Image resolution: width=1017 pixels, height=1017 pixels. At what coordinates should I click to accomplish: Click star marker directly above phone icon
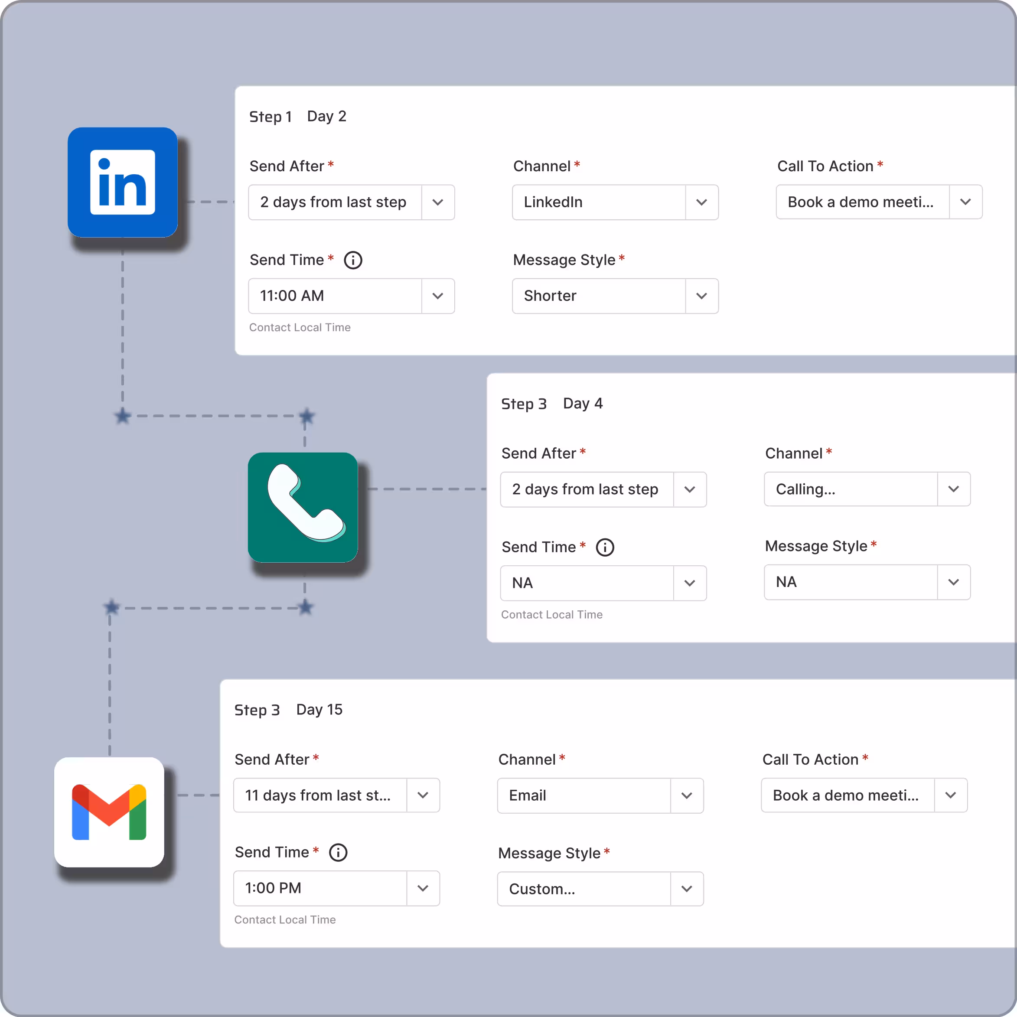click(306, 416)
